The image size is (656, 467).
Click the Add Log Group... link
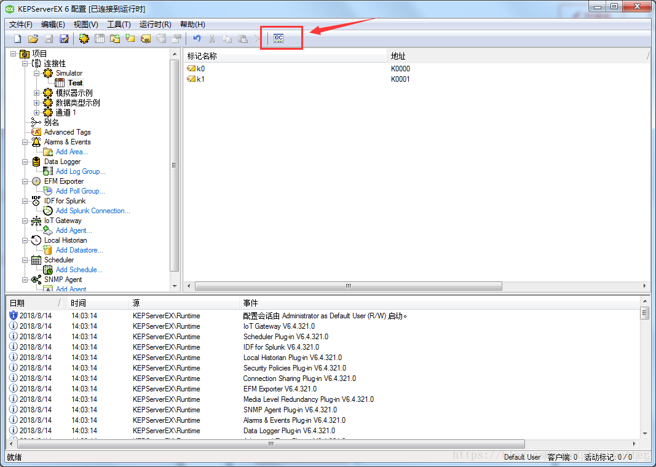[81, 171]
